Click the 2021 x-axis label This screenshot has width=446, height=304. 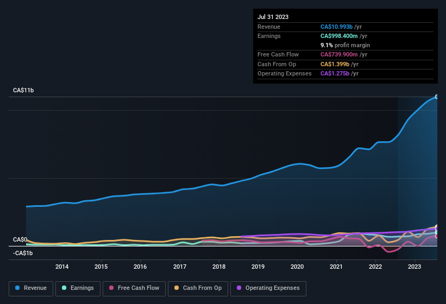[336, 267]
